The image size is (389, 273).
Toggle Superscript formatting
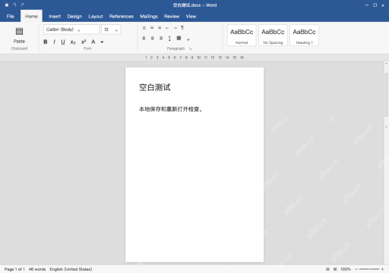(84, 42)
